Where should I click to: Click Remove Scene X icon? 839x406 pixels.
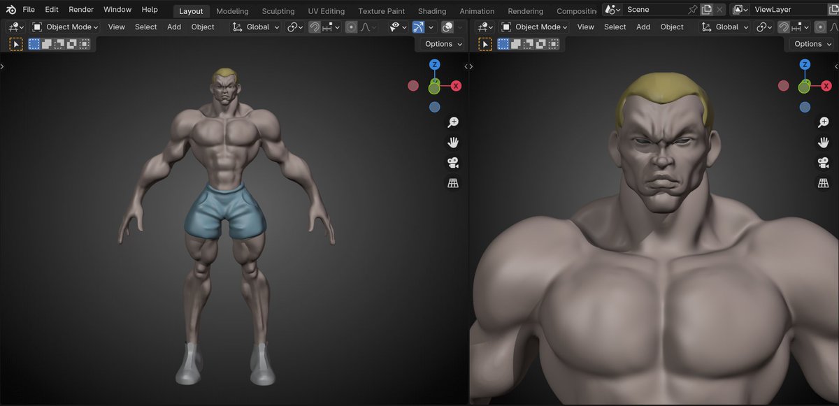pos(719,10)
